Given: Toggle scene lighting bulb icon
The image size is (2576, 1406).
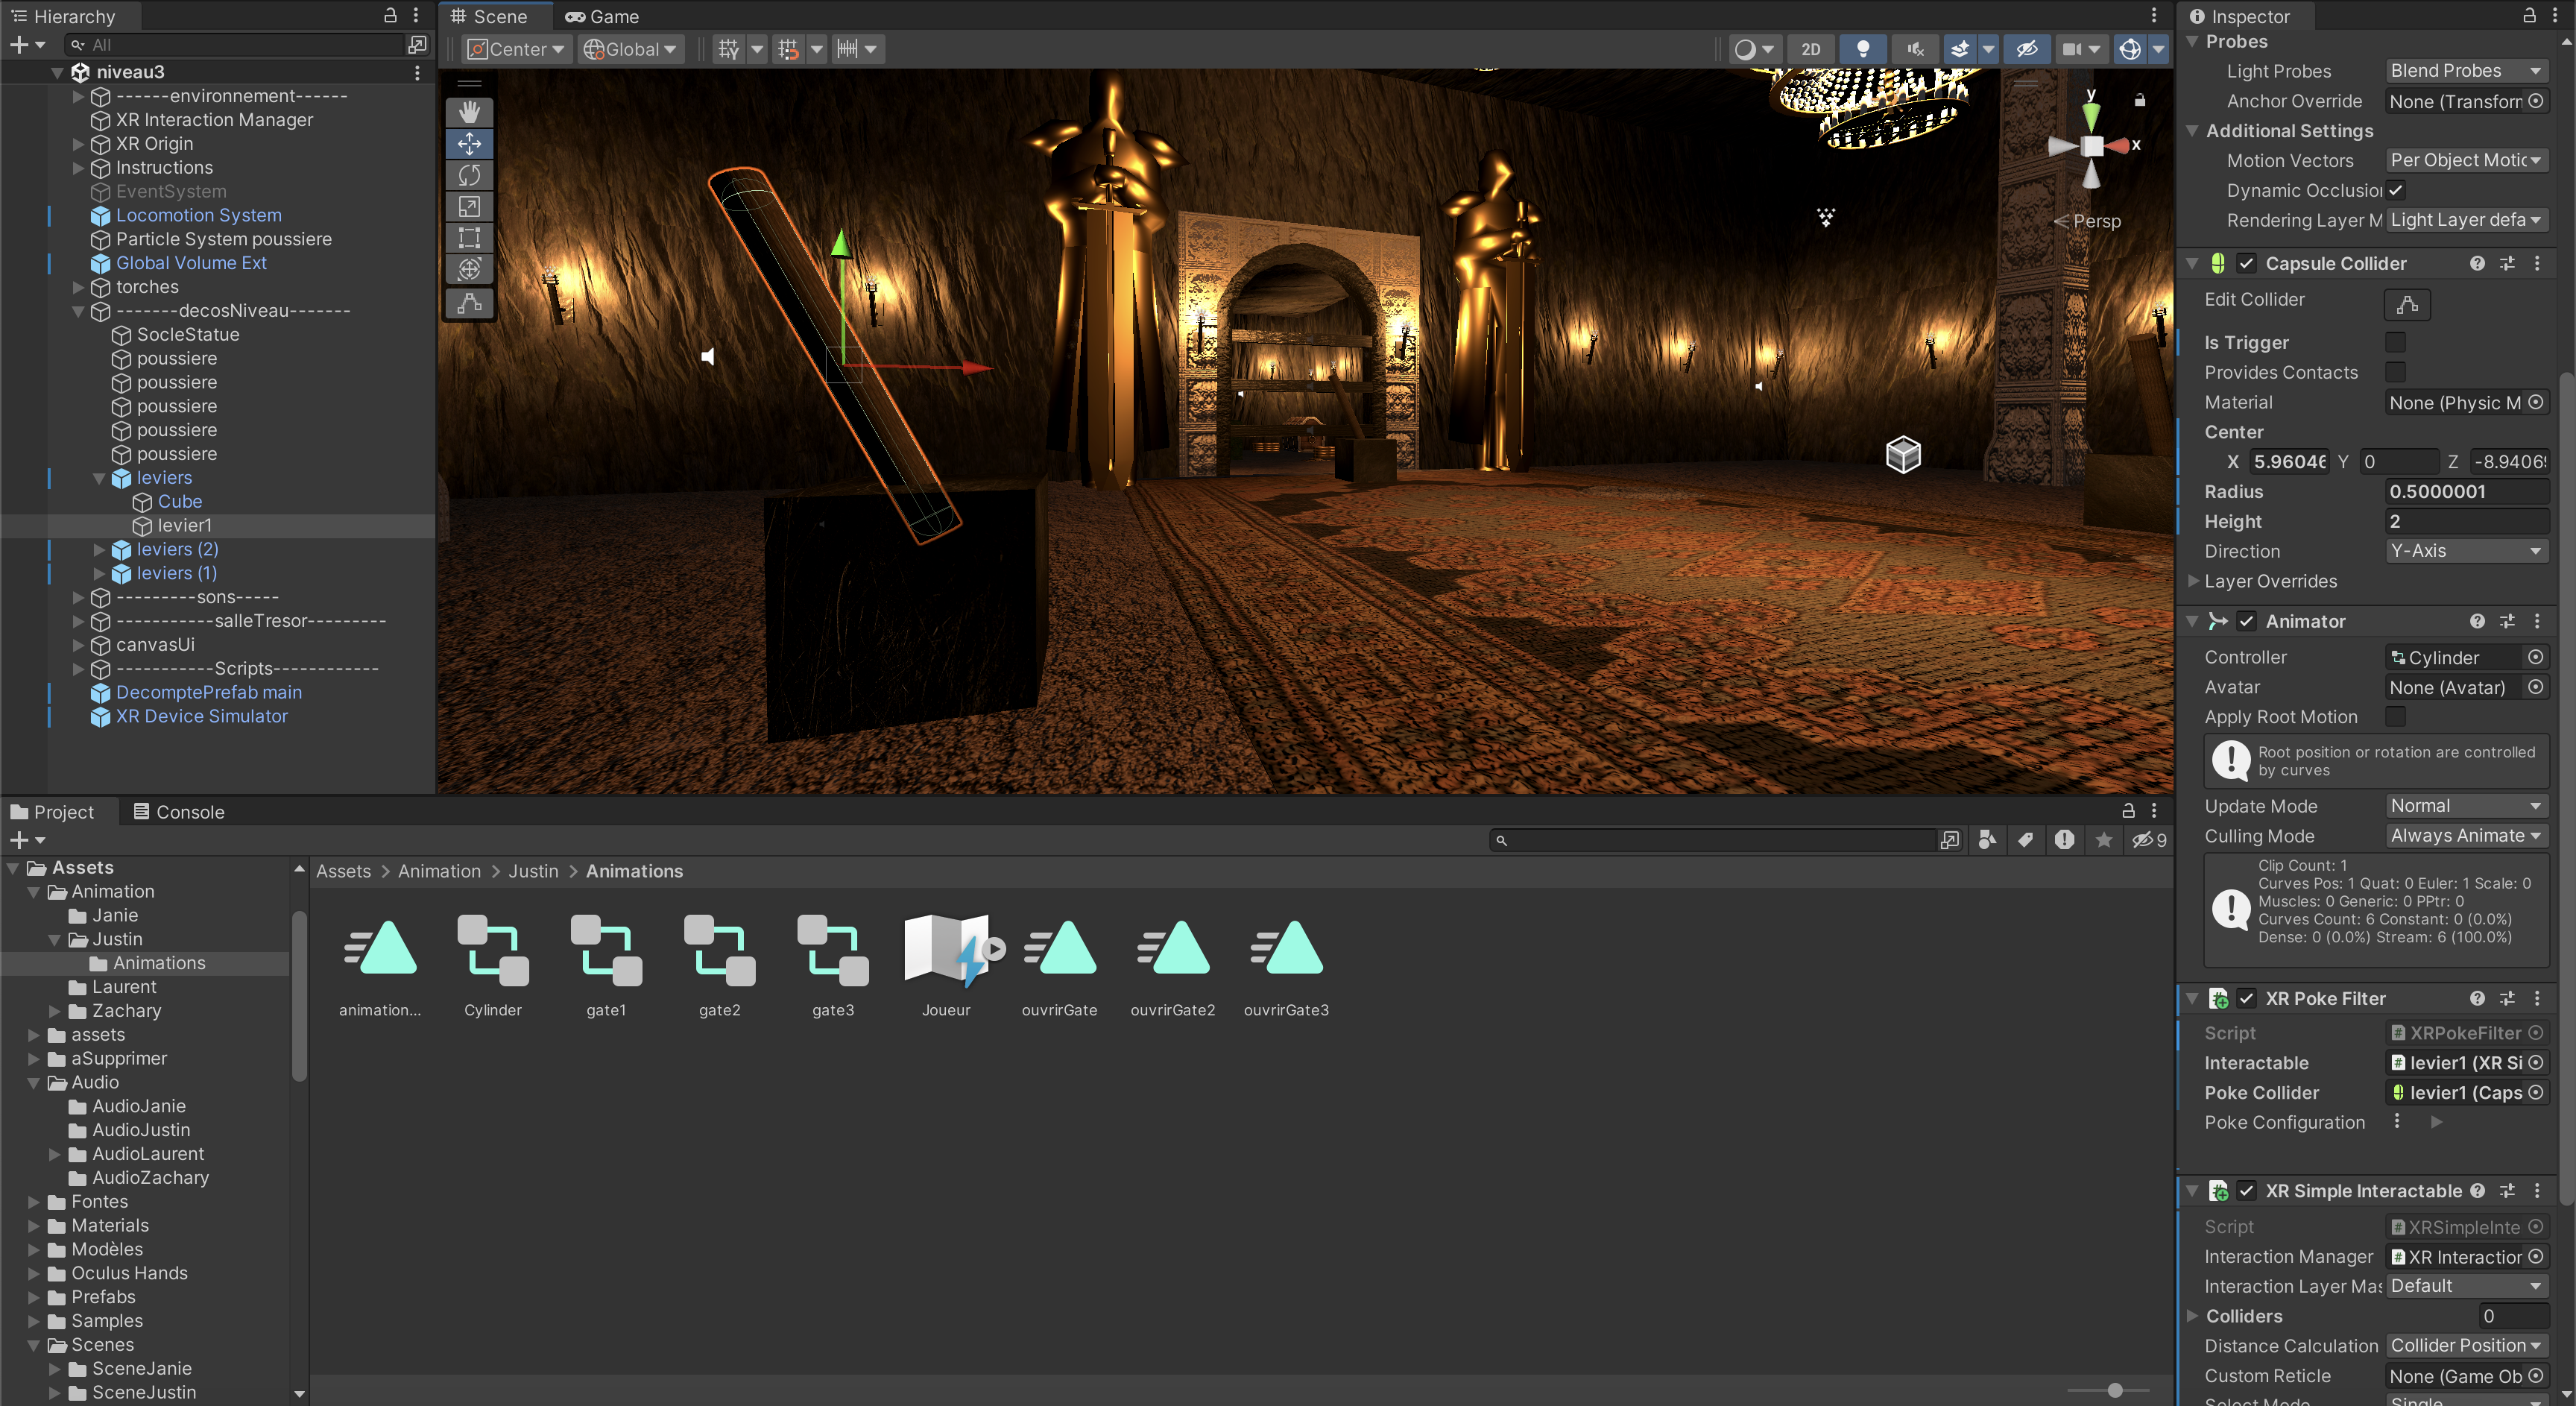Looking at the screenshot, I should (1862, 49).
